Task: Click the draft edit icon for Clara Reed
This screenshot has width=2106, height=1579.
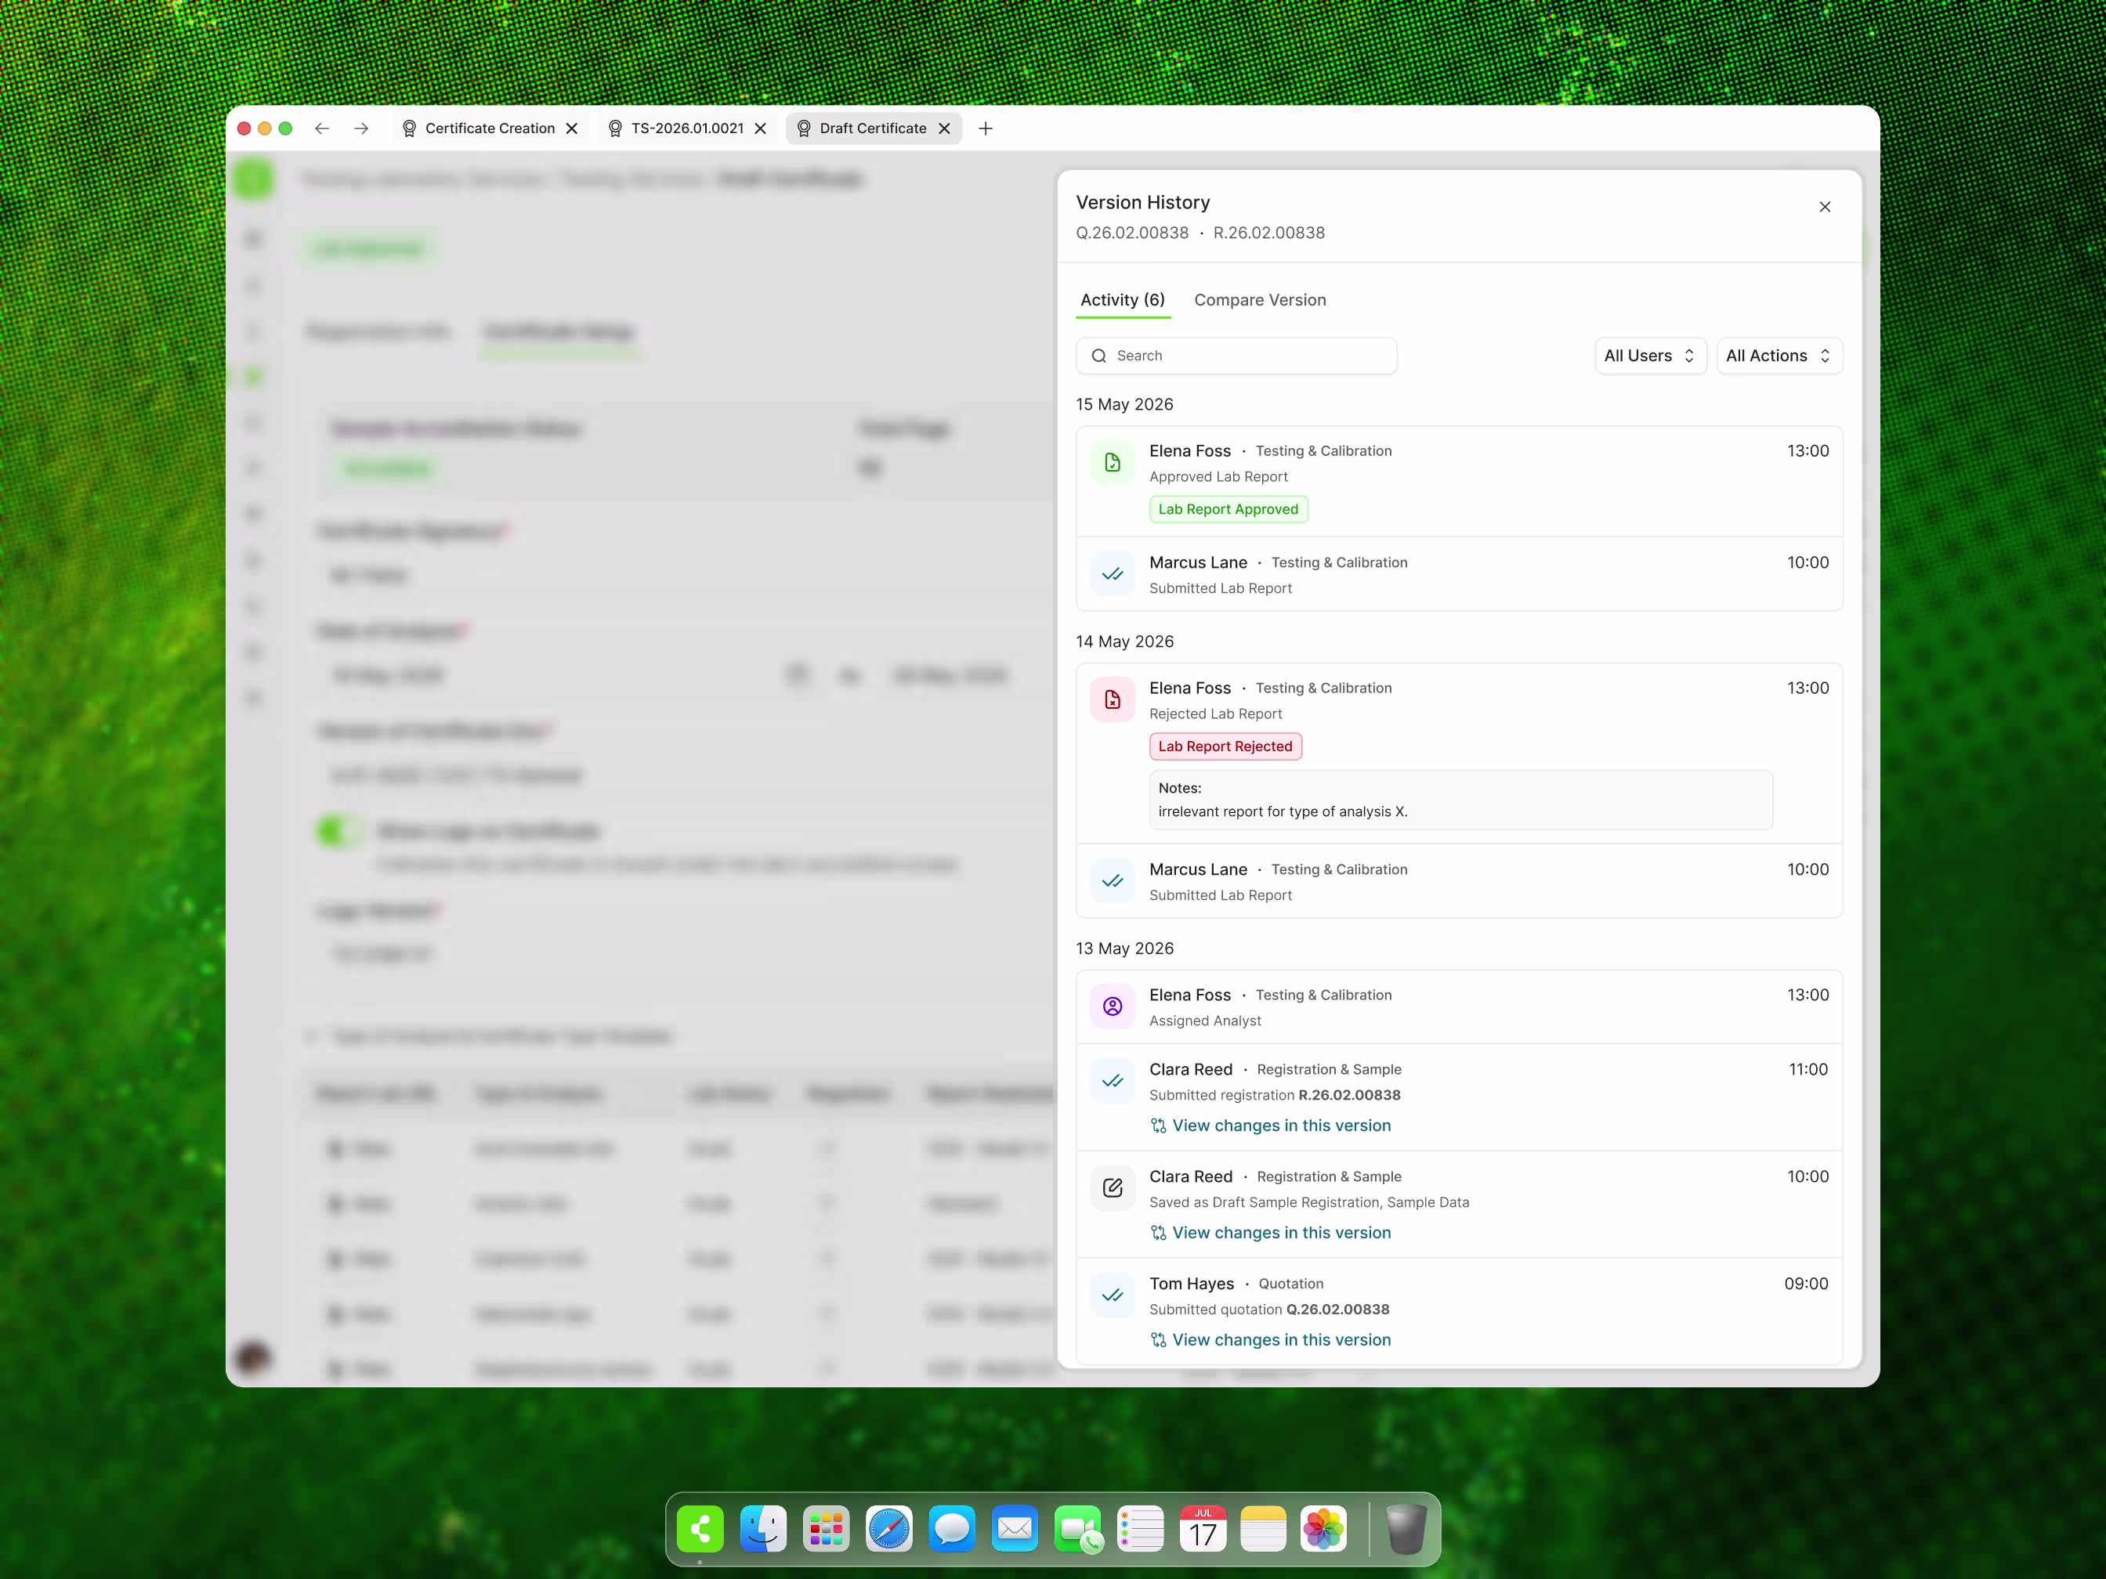Action: [1112, 1188]
